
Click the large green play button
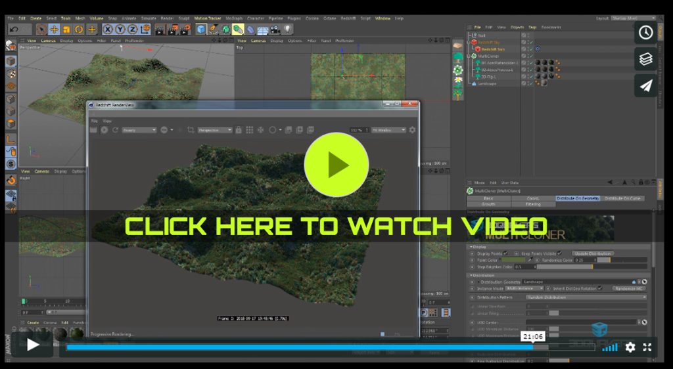336,165
